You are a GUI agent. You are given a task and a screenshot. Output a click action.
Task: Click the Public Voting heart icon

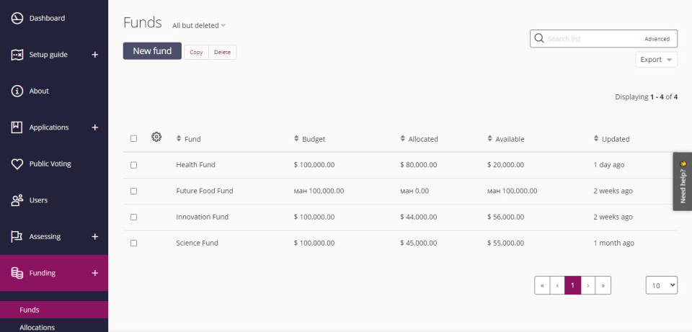click(x=17, y=163)
